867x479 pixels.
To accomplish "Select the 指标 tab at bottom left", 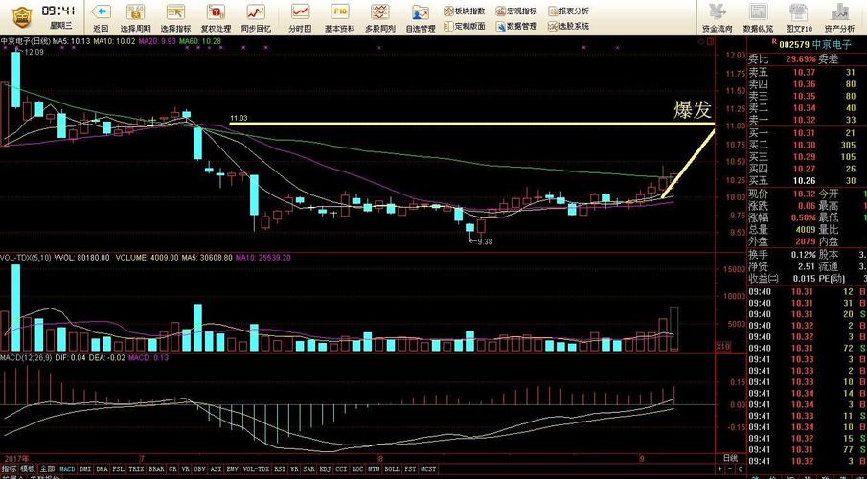I will pos(9,469).
